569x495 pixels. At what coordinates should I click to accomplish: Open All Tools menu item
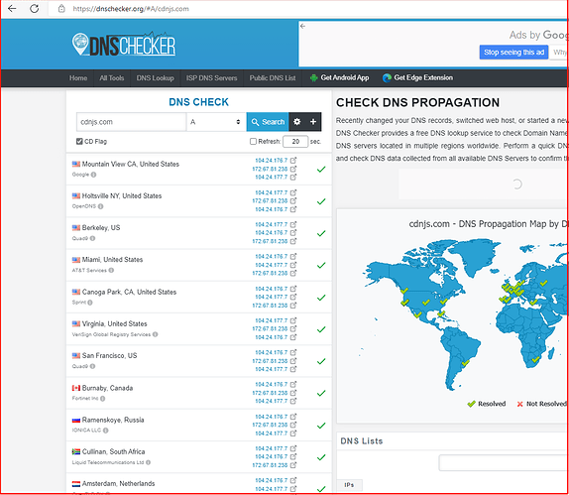click(112, 78)
